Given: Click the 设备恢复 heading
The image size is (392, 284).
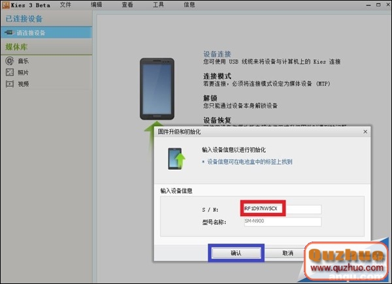Looking at the screenshot, I should pyautogui.click(x=217, y=120).
